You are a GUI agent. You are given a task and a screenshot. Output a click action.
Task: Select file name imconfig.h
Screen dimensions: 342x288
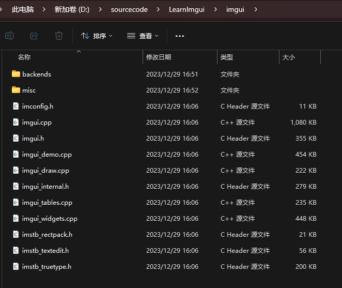(x=38, y=107)
